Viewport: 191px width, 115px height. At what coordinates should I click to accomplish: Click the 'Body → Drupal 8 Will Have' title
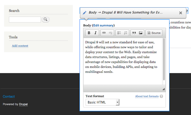click(126, 12)
